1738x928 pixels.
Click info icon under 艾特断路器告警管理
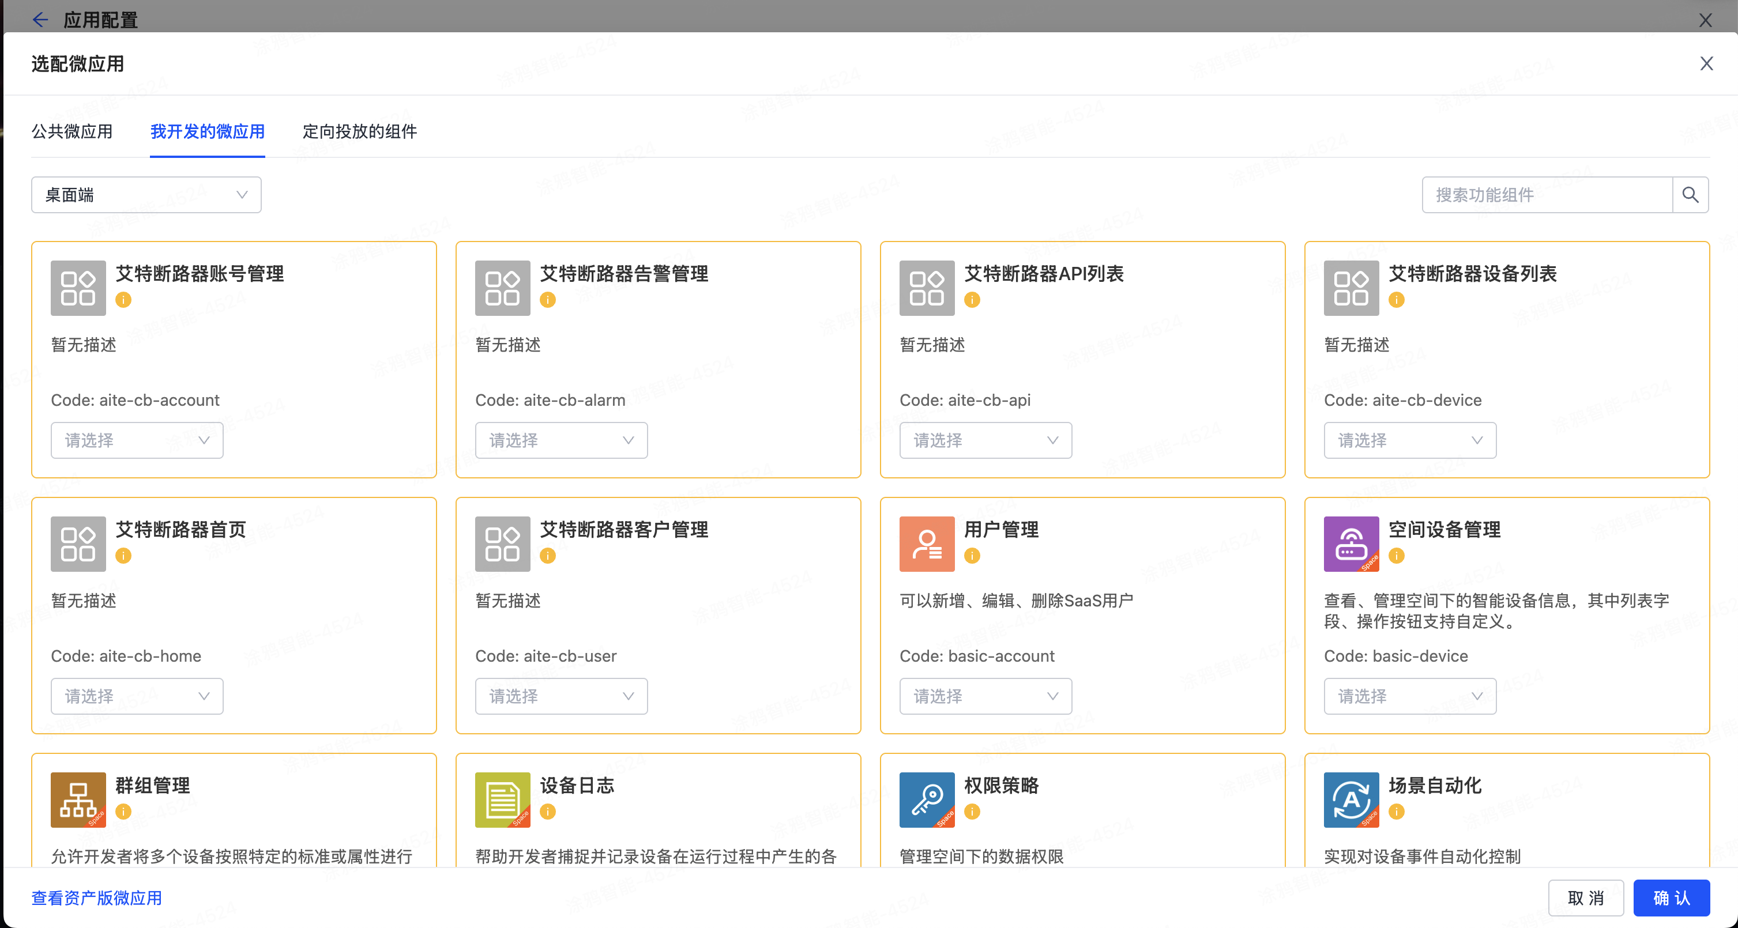547,300
